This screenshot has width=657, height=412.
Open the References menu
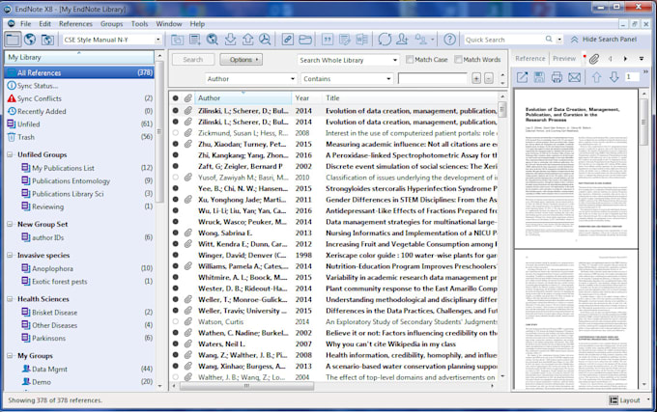tap(75, 24)
